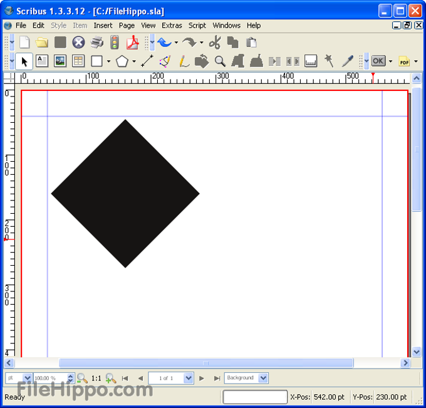Toggle the Zoom magnifier tool
426x408 pixels.
220,61
